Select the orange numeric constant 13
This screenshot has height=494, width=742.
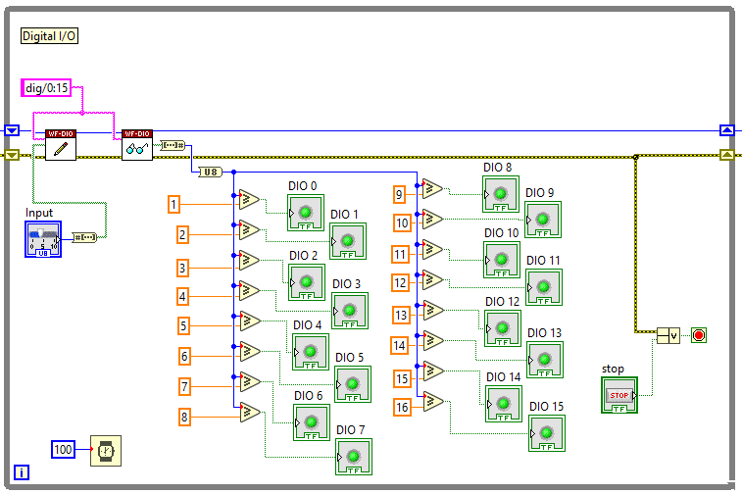click(x=401, y=316)
